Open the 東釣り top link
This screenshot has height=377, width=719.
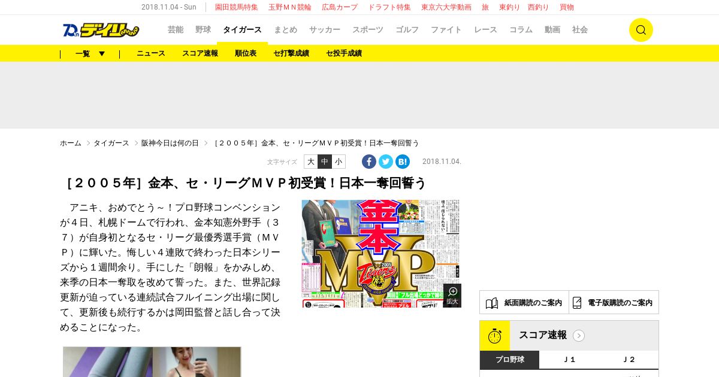[510, 7]
